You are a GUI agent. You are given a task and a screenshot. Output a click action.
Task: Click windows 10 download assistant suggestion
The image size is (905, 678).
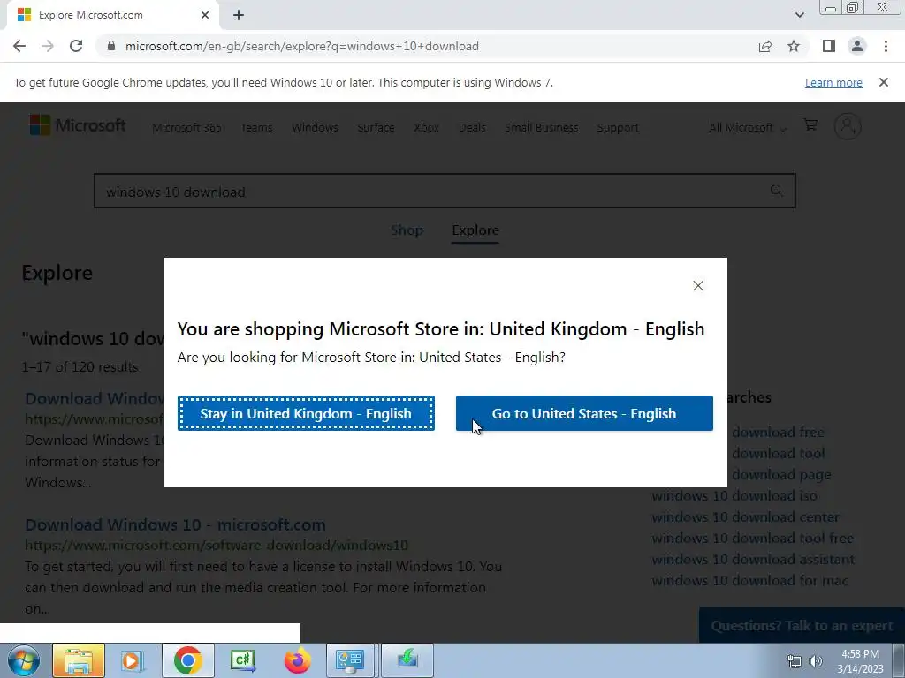click(x=753, y=559)
